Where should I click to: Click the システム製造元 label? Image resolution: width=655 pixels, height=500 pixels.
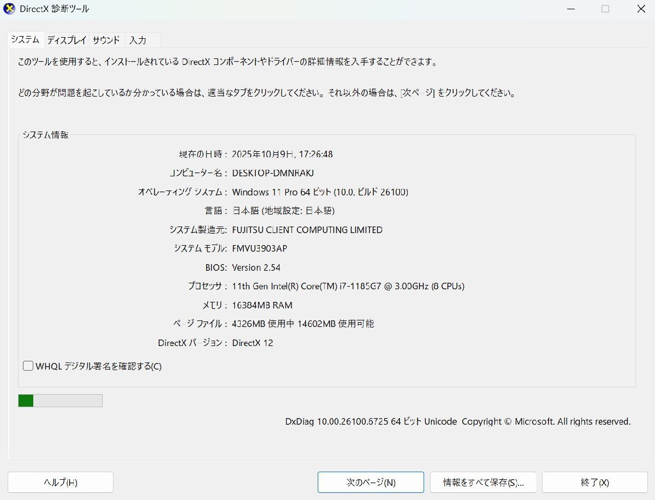pos(199,230)
